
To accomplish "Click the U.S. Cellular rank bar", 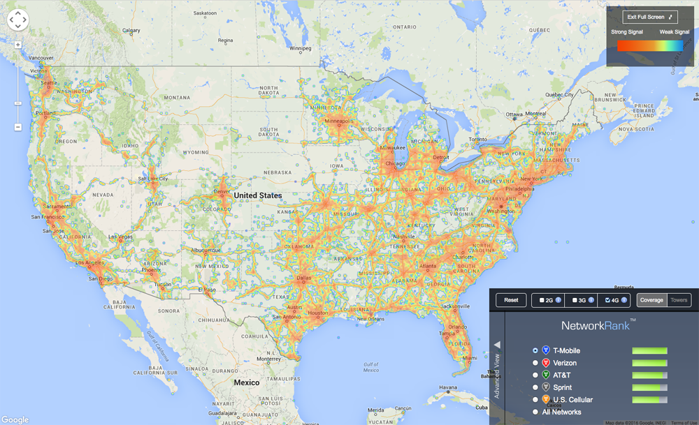I will (649, 400).
